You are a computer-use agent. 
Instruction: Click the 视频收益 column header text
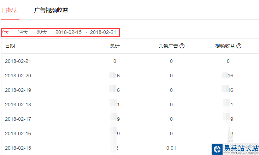pos(225,46)
